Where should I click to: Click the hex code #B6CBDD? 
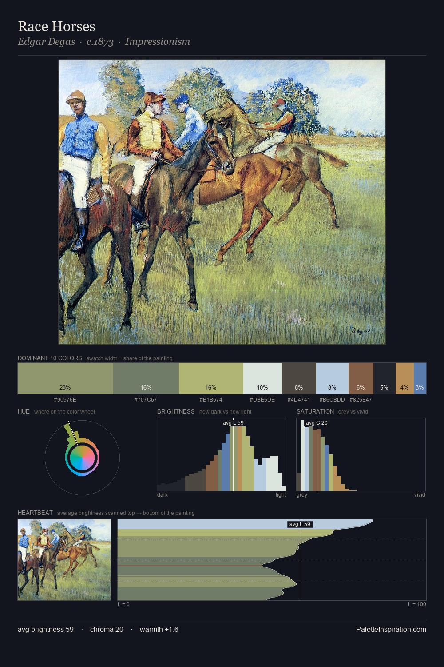[x=332, y=400]
